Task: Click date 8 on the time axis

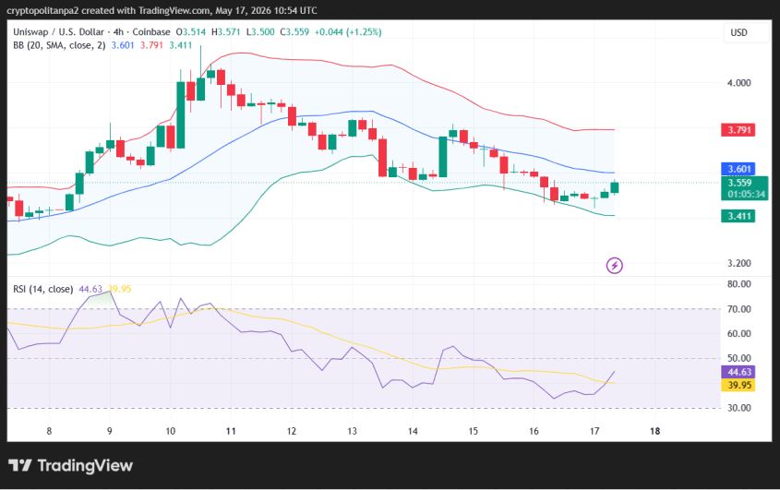Action: click(49, 431)
